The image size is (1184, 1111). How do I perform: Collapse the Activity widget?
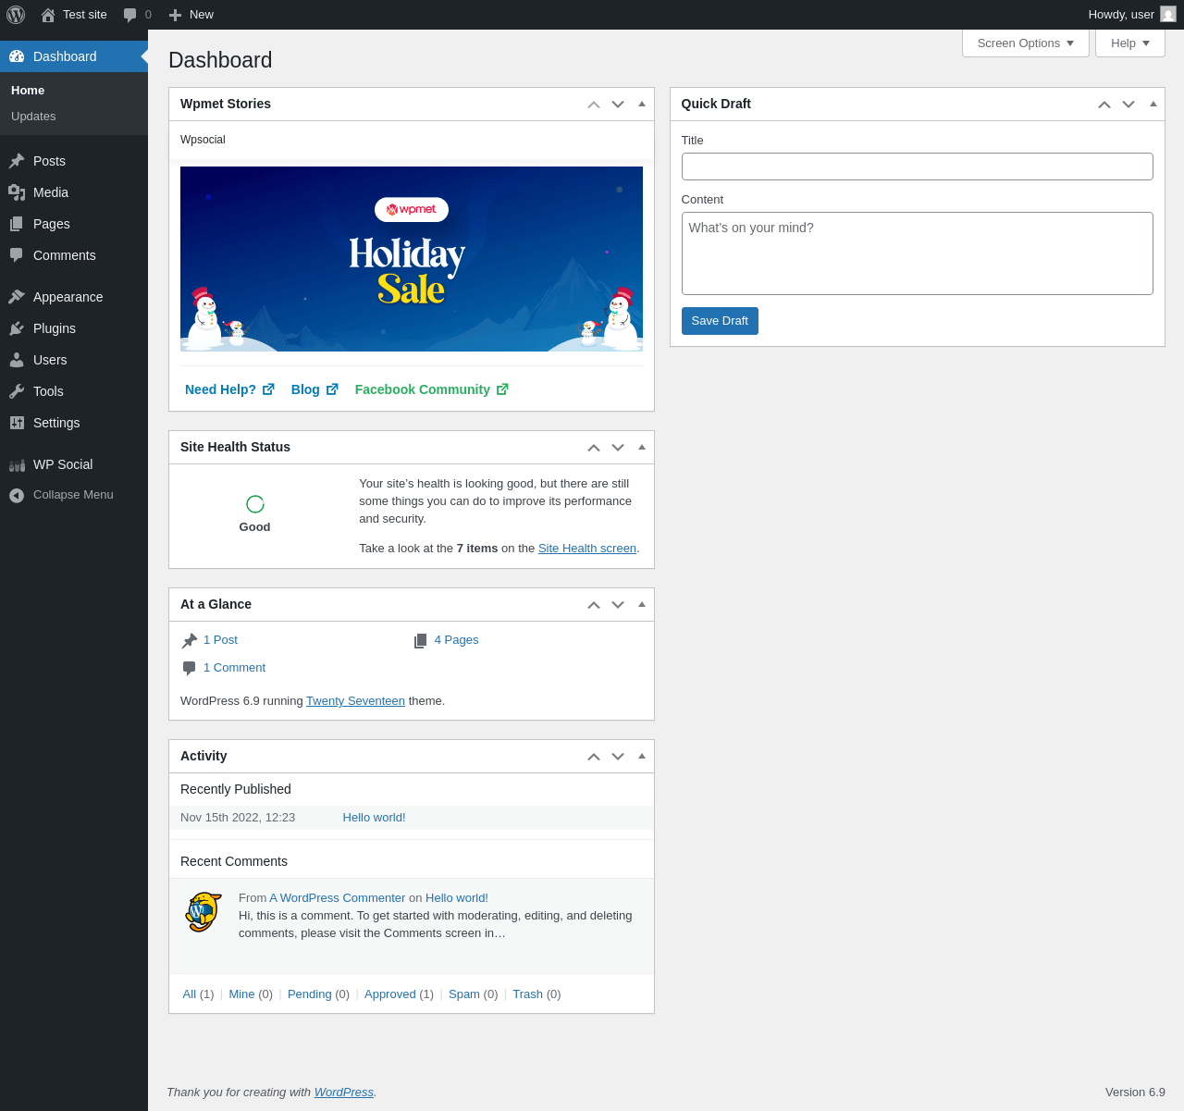point(642,756)
